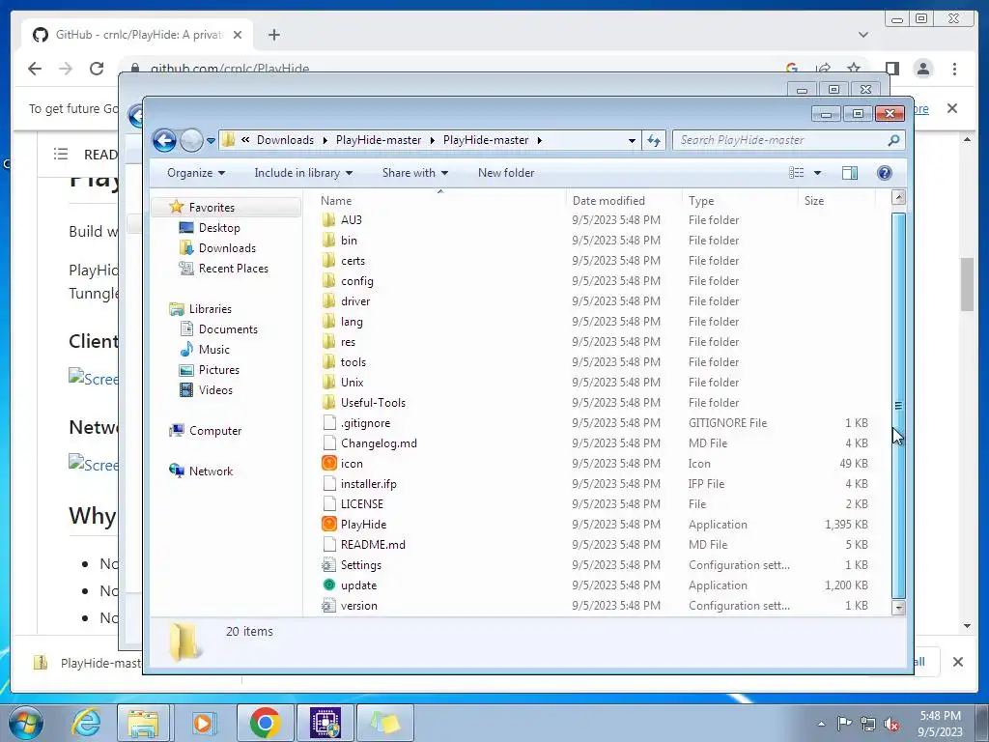Viewport: 989px width, 742px height.
Task: Select the green update application icon
Action: click(328, 585)
